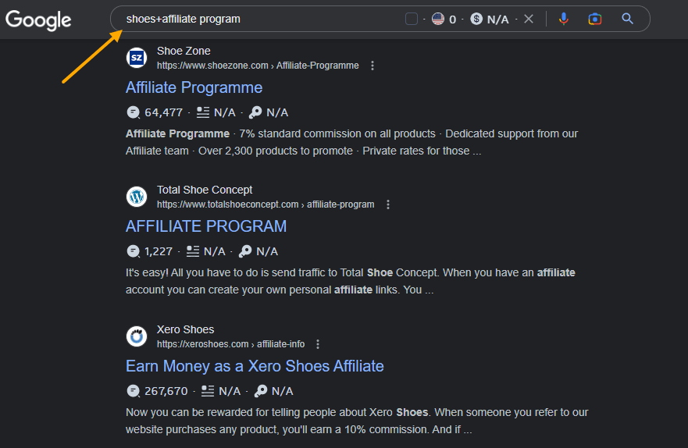Click the 0 volume value in search bar
688x448 pixels.
coord(453,20)
